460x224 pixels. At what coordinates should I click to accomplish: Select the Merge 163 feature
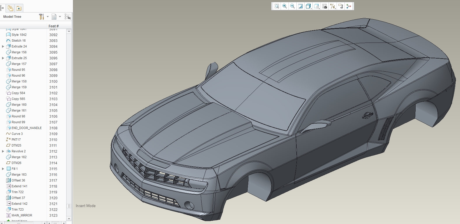click(x=19, y=174)
